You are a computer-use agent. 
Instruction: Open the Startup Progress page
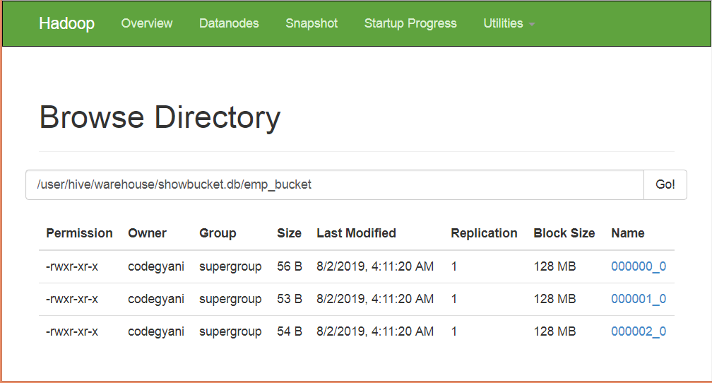tap(410, 23)
